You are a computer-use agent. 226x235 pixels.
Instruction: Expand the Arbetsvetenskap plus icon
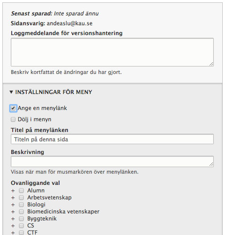pyautogui.click(x=13, y=198)
